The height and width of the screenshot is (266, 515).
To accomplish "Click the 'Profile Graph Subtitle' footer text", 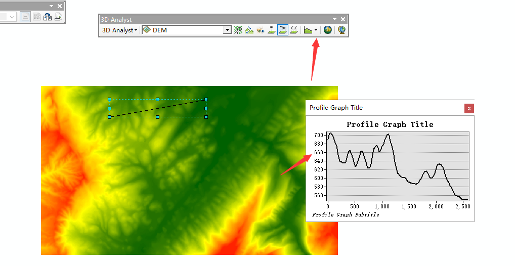I will coord(346,215).
